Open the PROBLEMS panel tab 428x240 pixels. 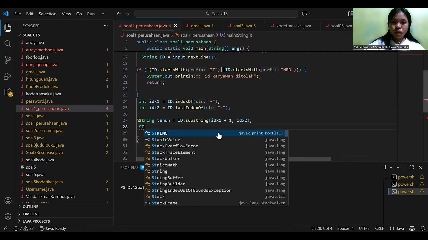click(x=129, y=167)
